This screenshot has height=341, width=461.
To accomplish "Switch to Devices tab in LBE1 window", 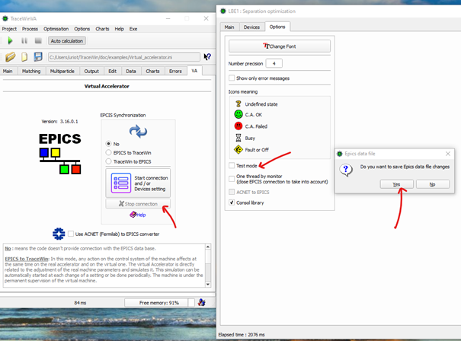I will [251, 27].
